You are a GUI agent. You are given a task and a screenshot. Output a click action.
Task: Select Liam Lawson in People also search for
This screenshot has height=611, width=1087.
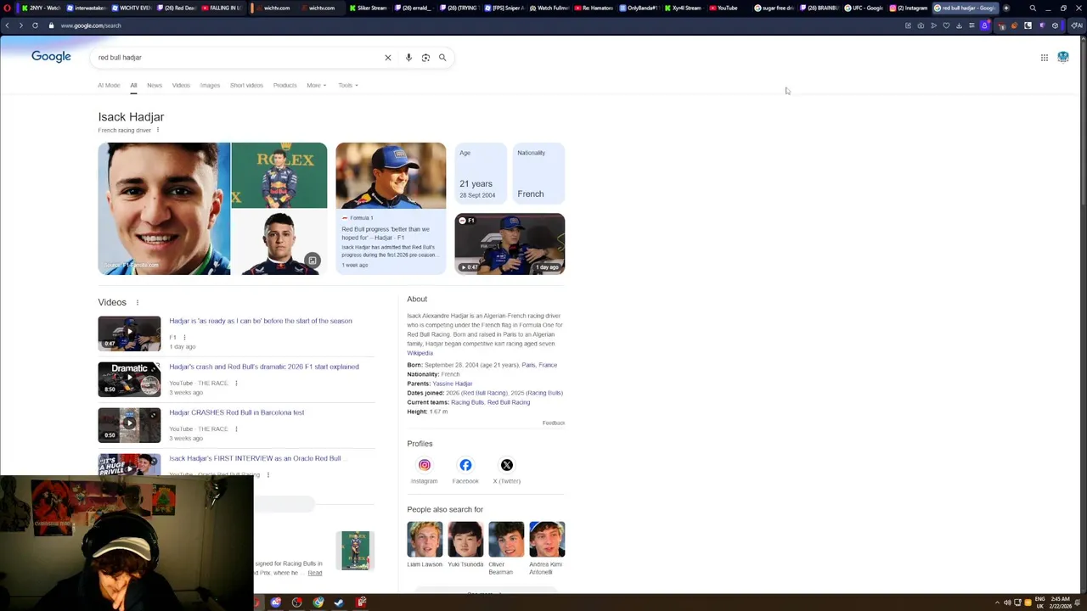click(425, 545)
